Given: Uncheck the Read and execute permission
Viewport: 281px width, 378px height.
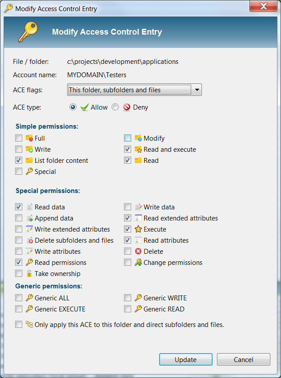Looking at the screenshot, I should click(x=128, y=149).
